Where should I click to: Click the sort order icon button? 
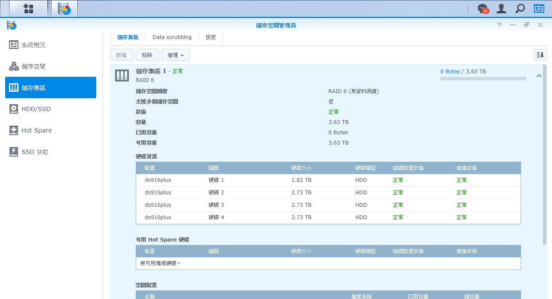(540, 55)
